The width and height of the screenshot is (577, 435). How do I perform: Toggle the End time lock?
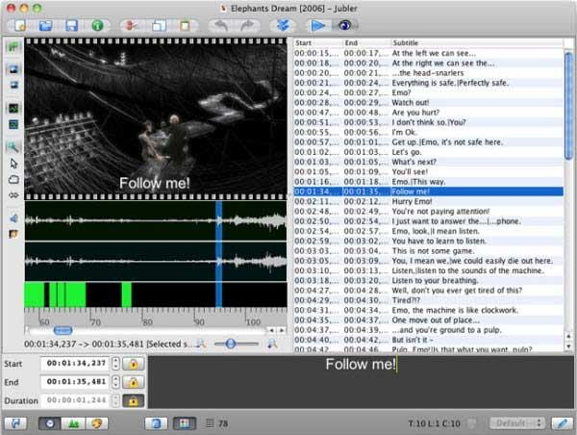(x=135, y=382)
